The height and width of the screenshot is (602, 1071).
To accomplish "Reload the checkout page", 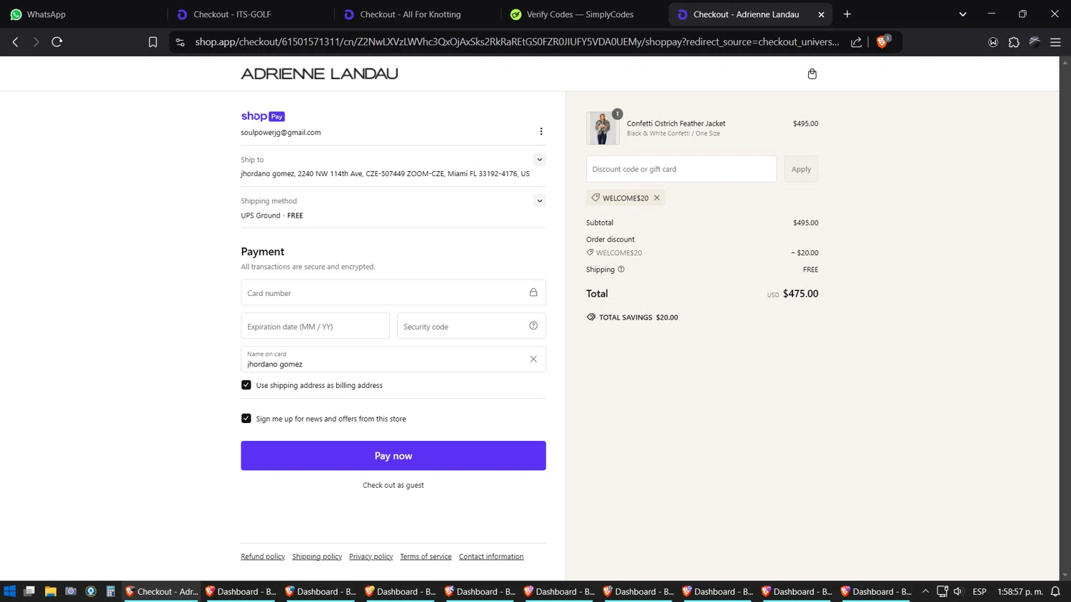I will click(x=57, y=42).
